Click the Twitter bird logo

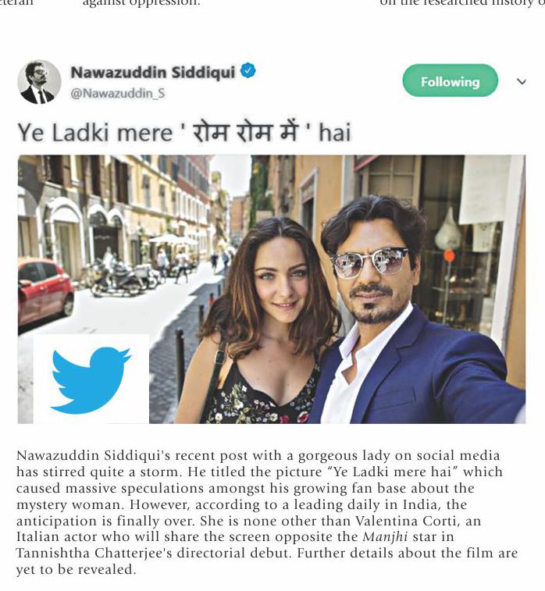(91, 380)
